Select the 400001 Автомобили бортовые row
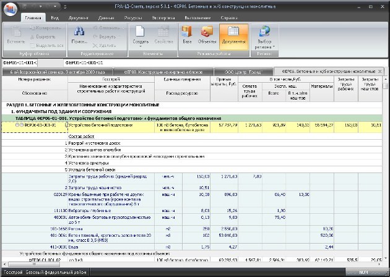Image resolution: width=390 pixels, height=277 pixels. [192, 219]
